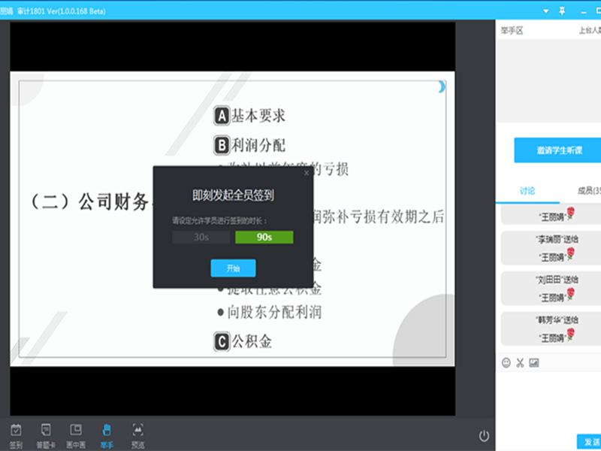Toggle the 举手 raise-hand icon
This screenshot has width=601, height=451.
tap(106, 434)
